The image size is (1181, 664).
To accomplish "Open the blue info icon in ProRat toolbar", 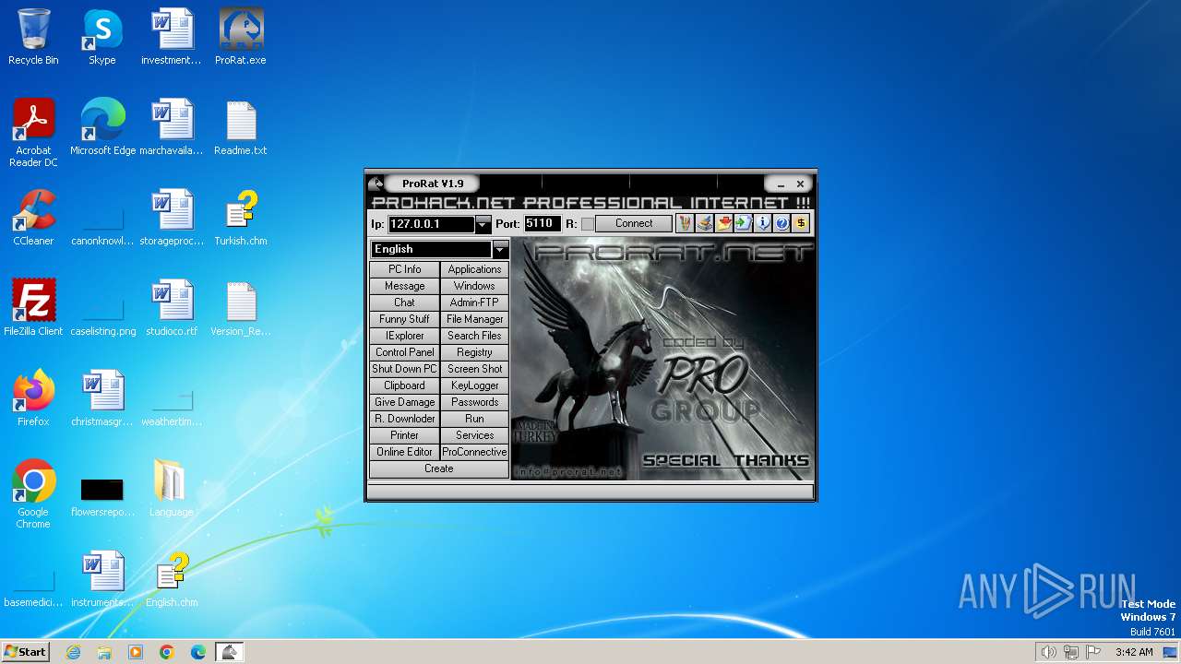I will pyautogui.click(x=762, y=223).
